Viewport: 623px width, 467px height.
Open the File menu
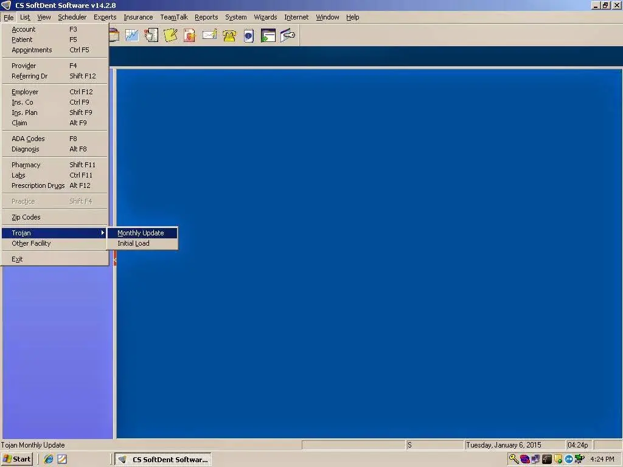click(x=9, y=17)
